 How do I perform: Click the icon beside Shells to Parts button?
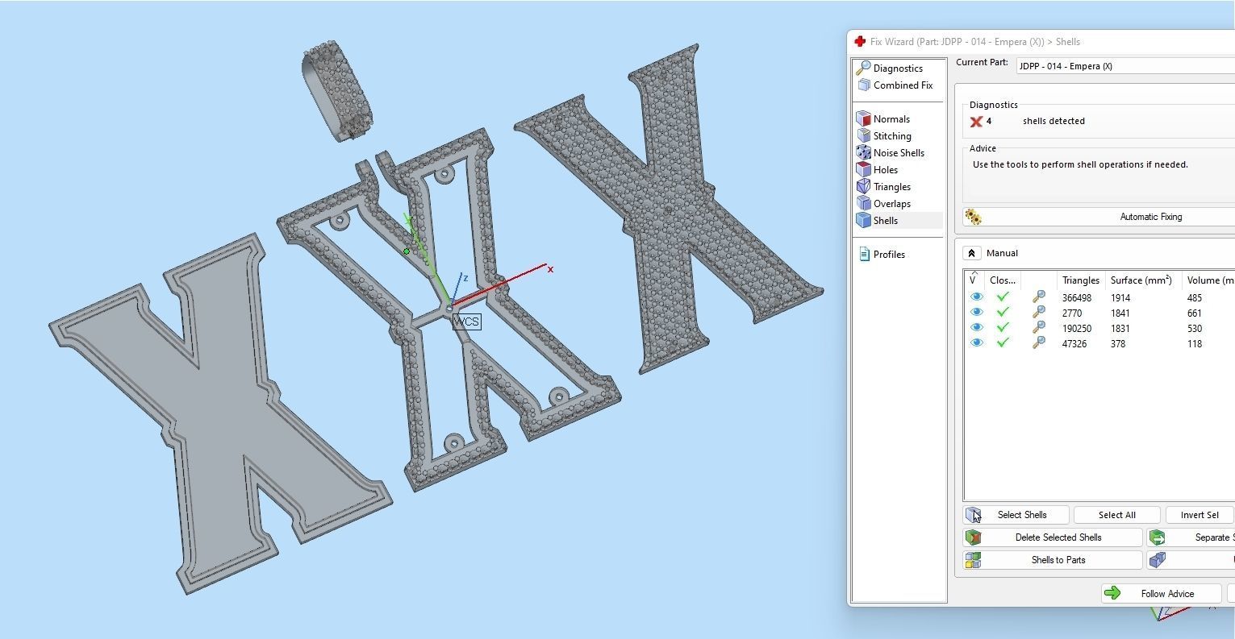[x=1158, y=560]
